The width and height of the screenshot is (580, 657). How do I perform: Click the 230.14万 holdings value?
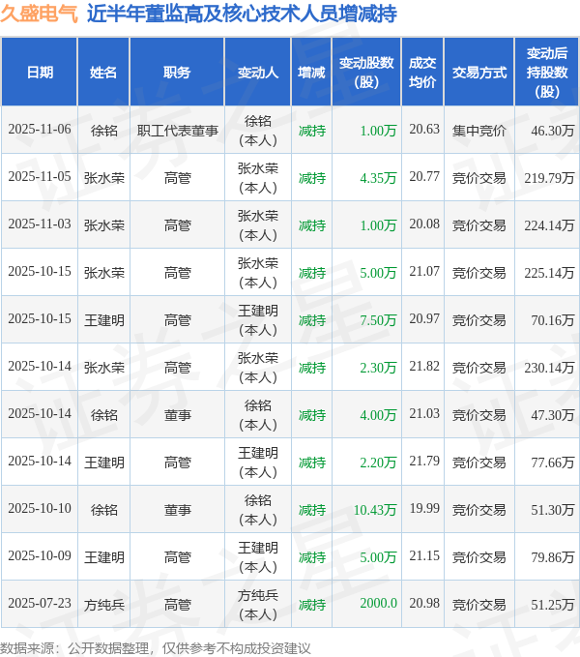click(549, 368)
